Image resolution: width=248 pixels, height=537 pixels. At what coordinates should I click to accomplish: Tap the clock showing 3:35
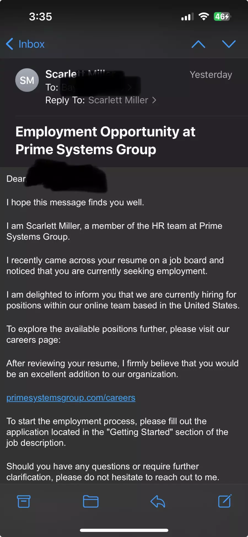[x=41, y=17]
